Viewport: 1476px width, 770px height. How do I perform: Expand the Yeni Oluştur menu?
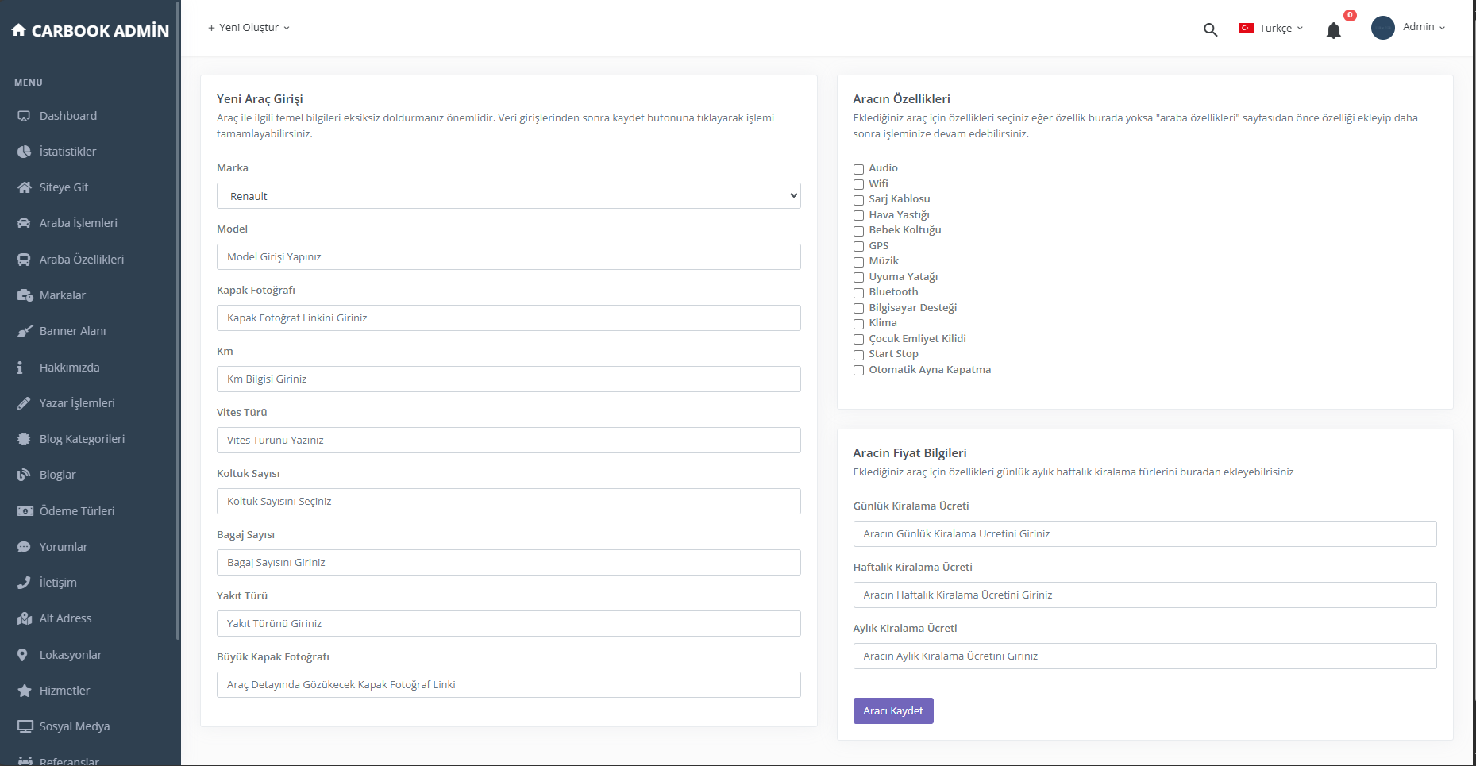coord(249,28)
